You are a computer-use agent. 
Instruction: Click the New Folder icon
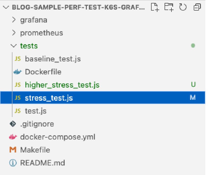click(169, 7)
